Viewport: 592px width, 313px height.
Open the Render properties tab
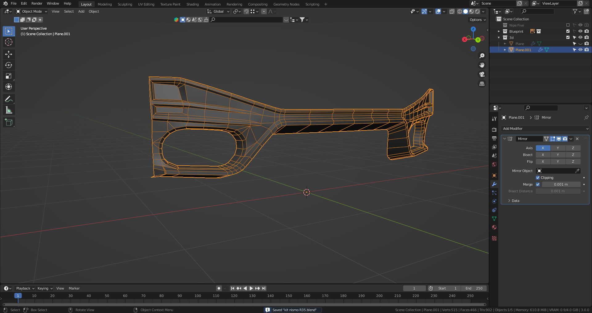(494, 130)
